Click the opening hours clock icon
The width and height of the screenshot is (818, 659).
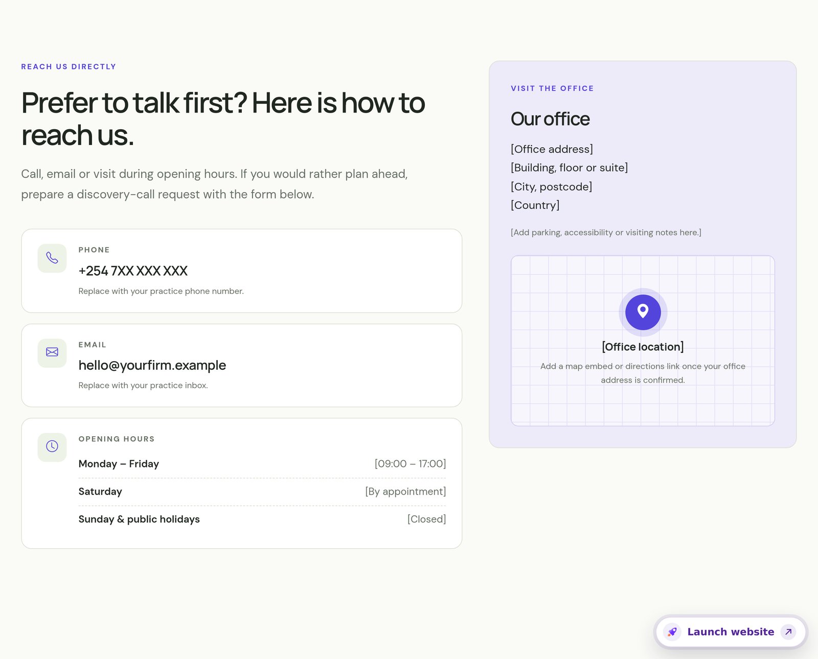click(52, 446)
